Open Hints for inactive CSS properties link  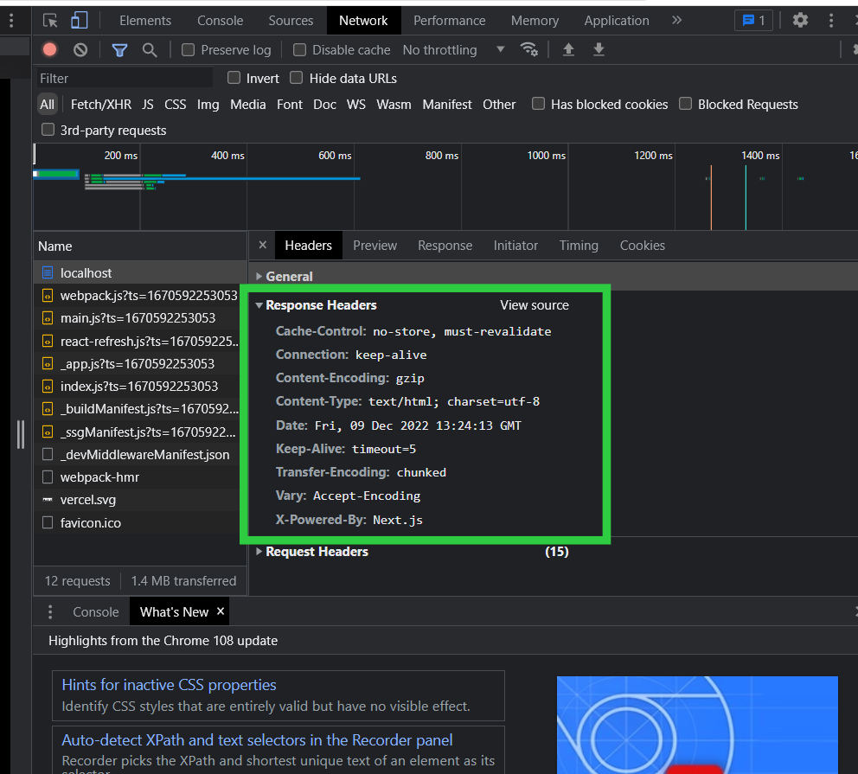(x=169, y=685)
